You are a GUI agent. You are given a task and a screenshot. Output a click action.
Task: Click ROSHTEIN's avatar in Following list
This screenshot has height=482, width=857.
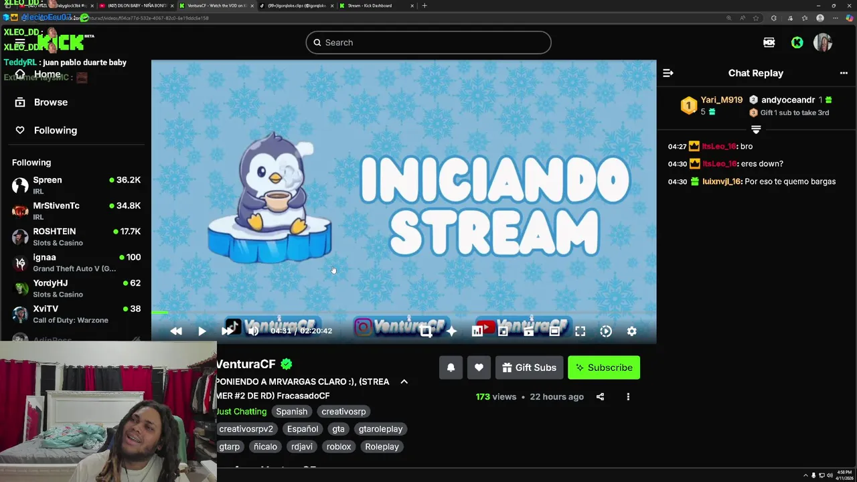point(20,237)
